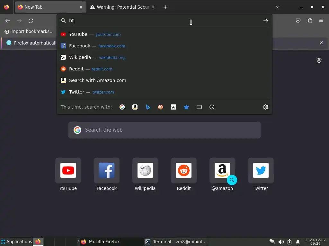Search this time with Wikipedia icon
The width and height of the screenshot is (329, 246).
coord(173,107)
